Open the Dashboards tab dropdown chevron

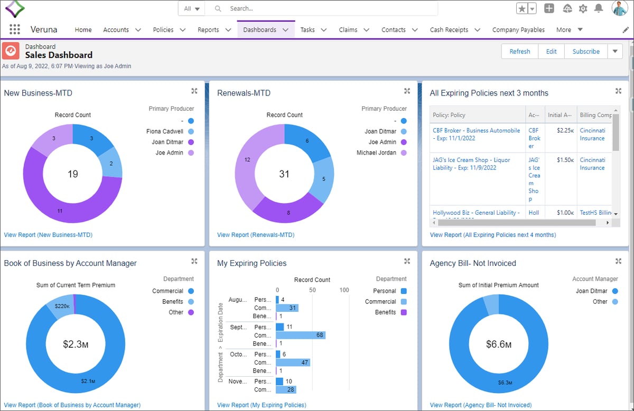tap(285, 30)
